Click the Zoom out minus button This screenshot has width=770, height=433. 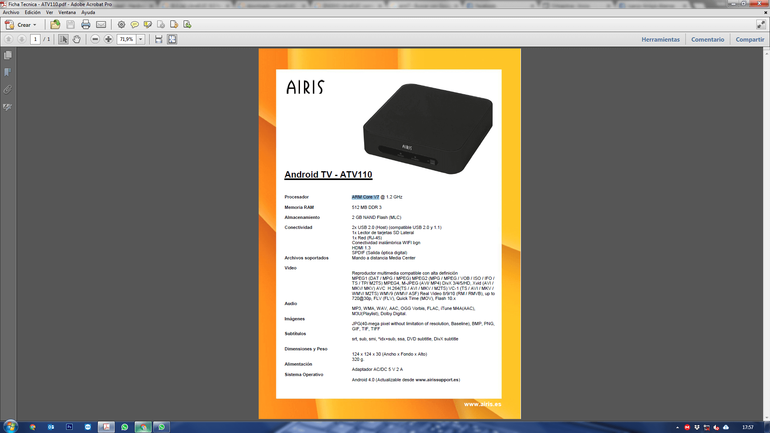[95, 39]
